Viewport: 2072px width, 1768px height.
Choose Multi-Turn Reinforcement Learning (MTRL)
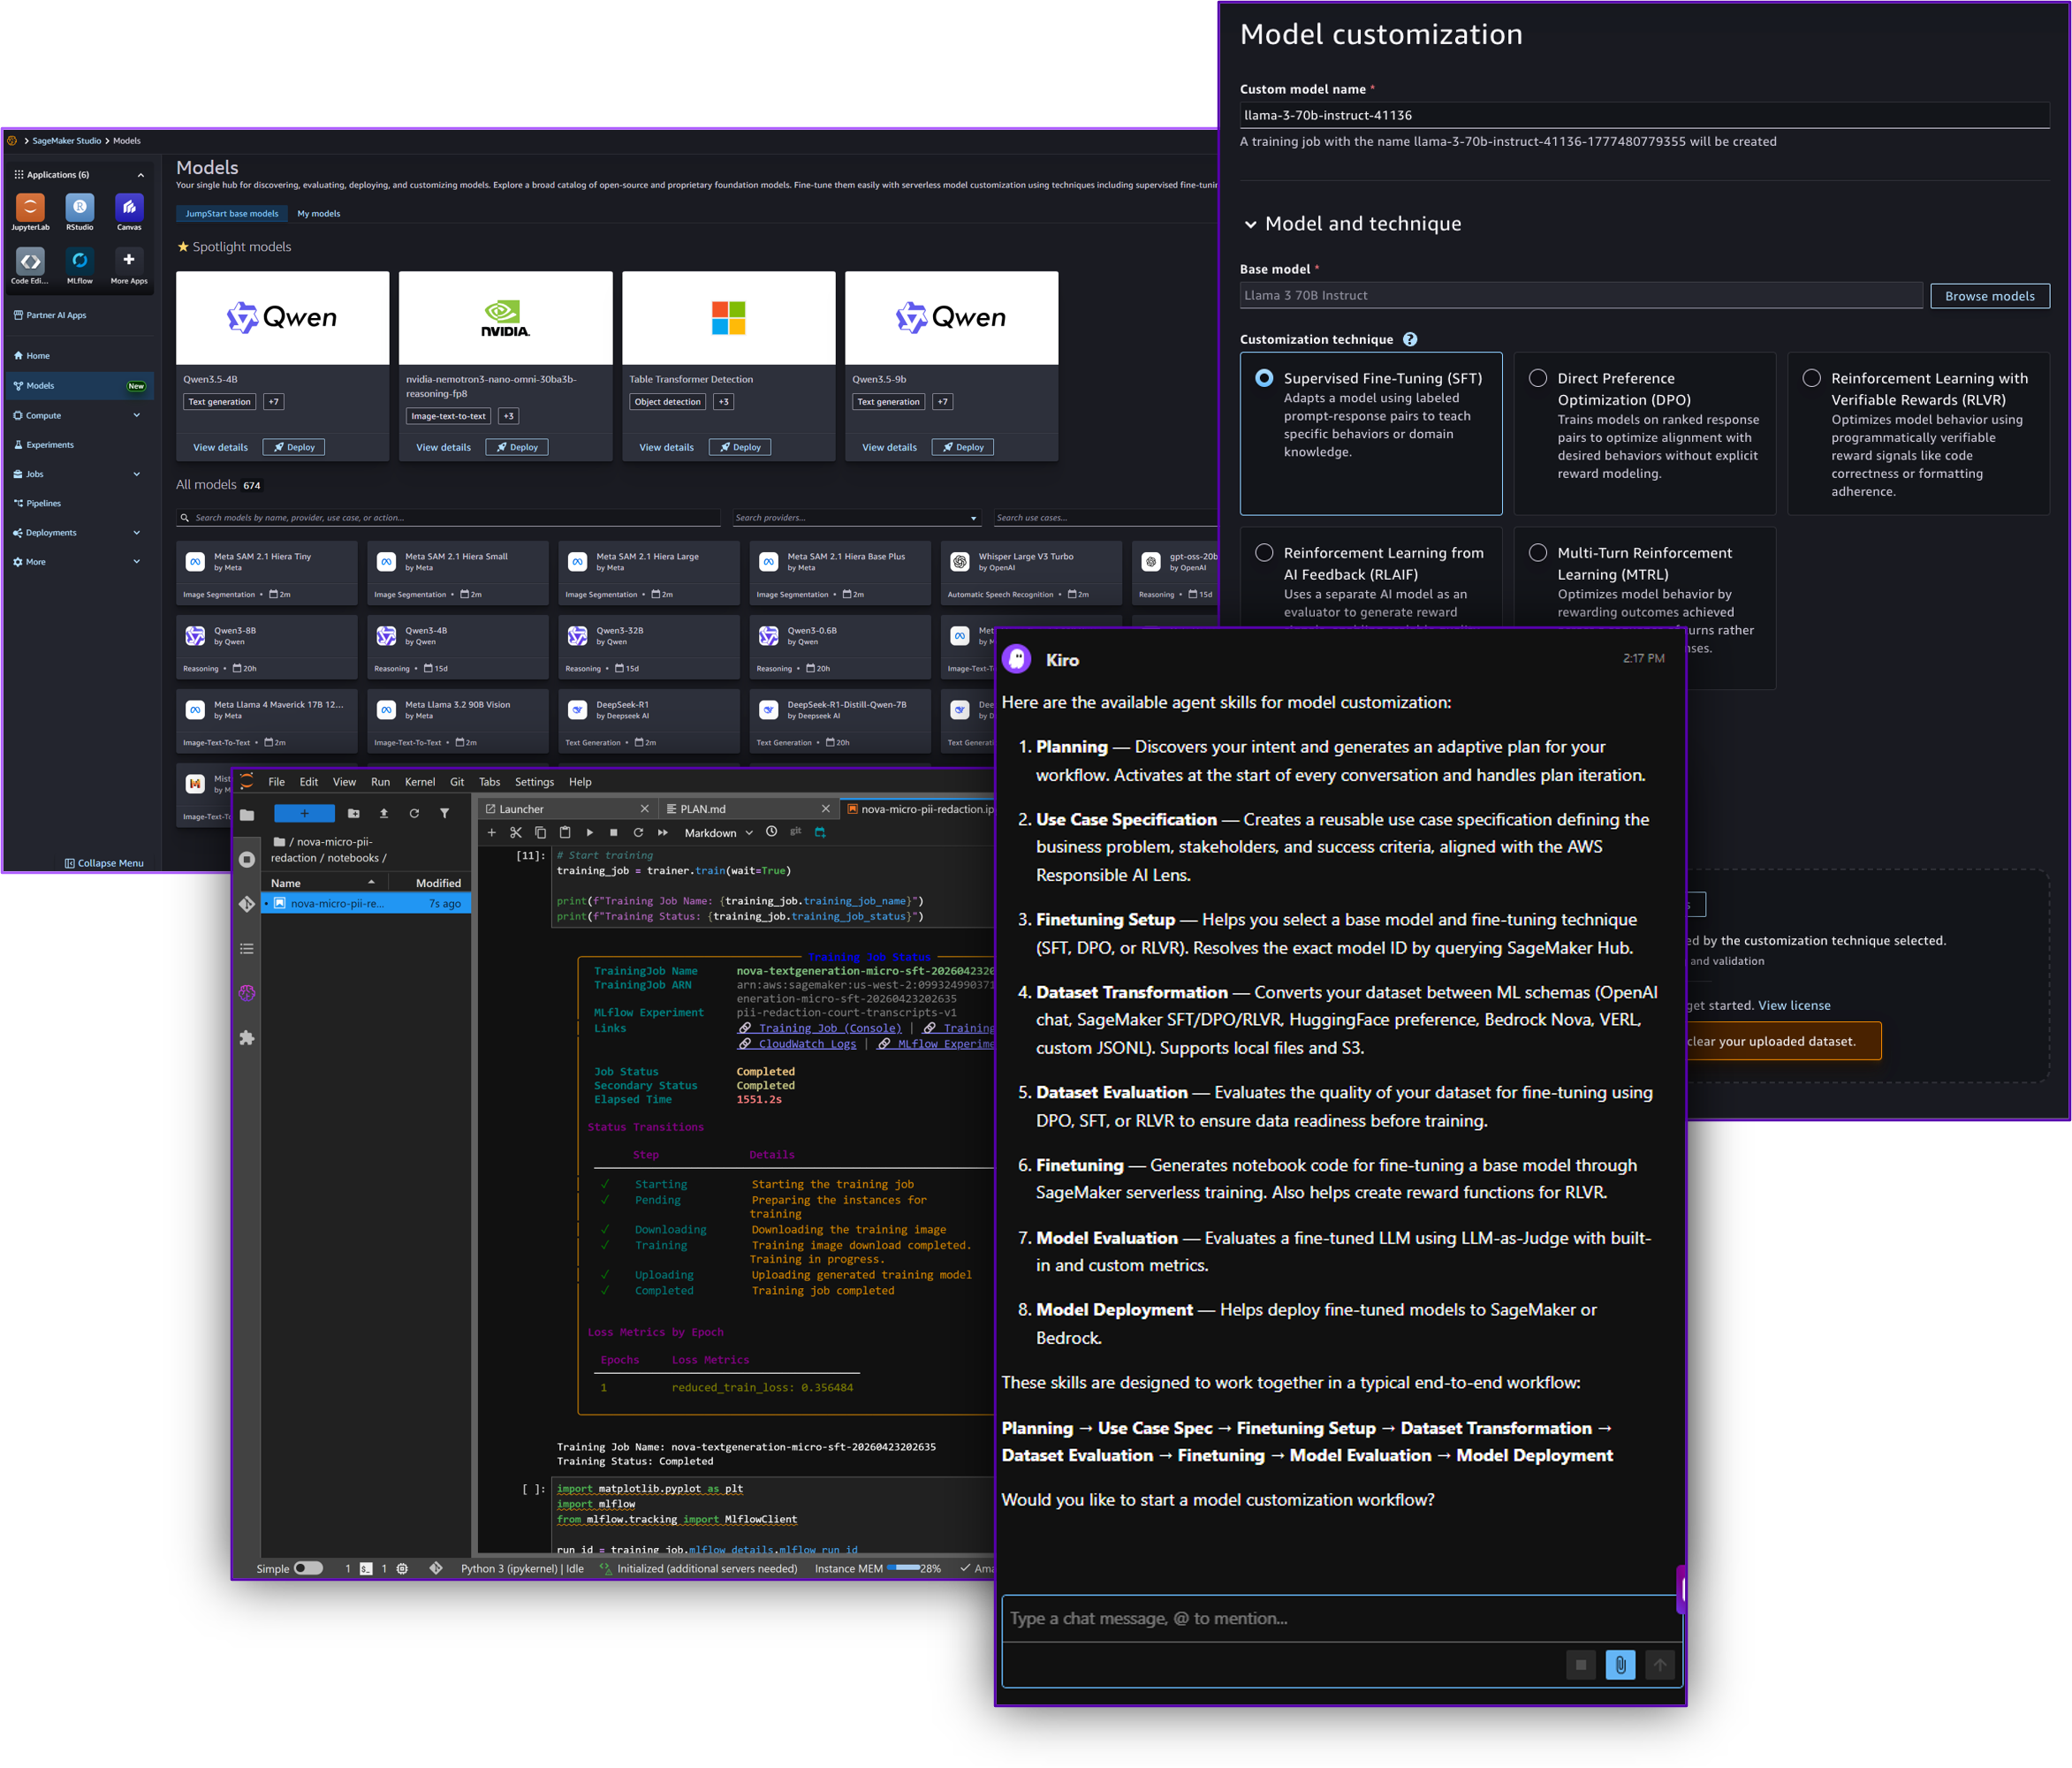click(x=1538, y=553)
